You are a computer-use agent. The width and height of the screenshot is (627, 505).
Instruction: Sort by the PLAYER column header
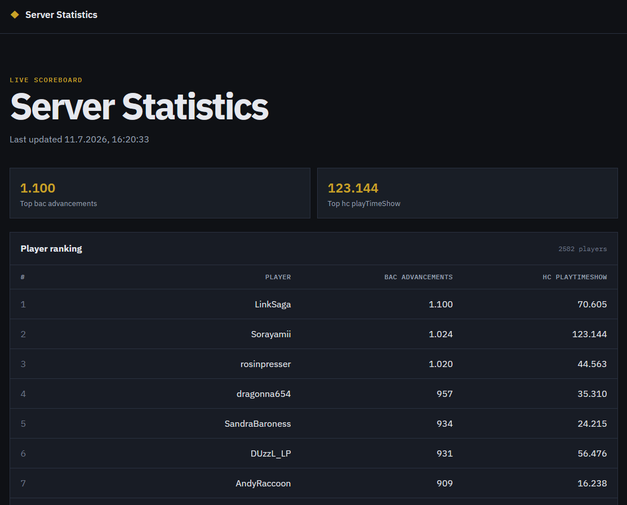click(x=278, y=277)
